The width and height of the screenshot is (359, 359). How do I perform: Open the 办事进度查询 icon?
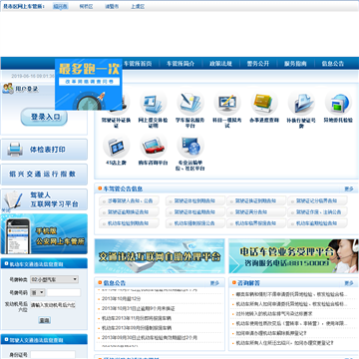(264, 104)
